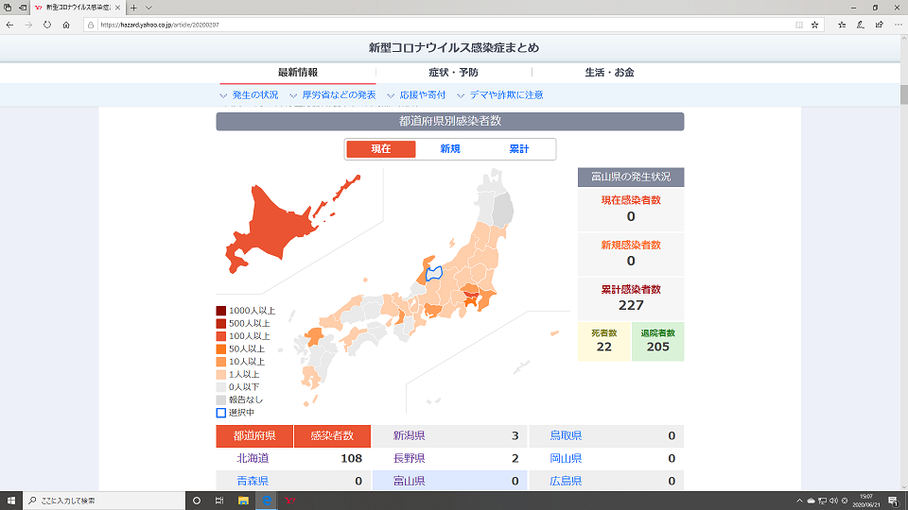Viewport: 908px width, 510px height.
Task: Open 青森県 prefecture link
Action: pos(253,481)
